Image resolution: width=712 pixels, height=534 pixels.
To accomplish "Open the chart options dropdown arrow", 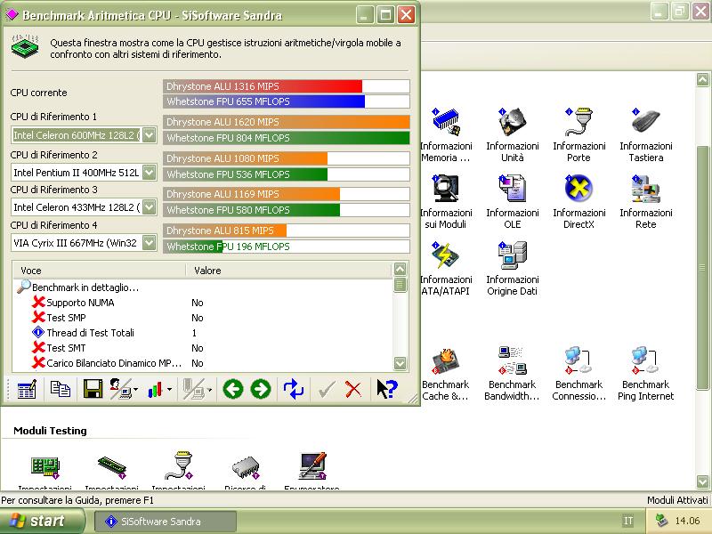I will click(x=169, y=390).
